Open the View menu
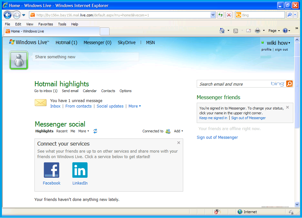 [x=30, y=24]
